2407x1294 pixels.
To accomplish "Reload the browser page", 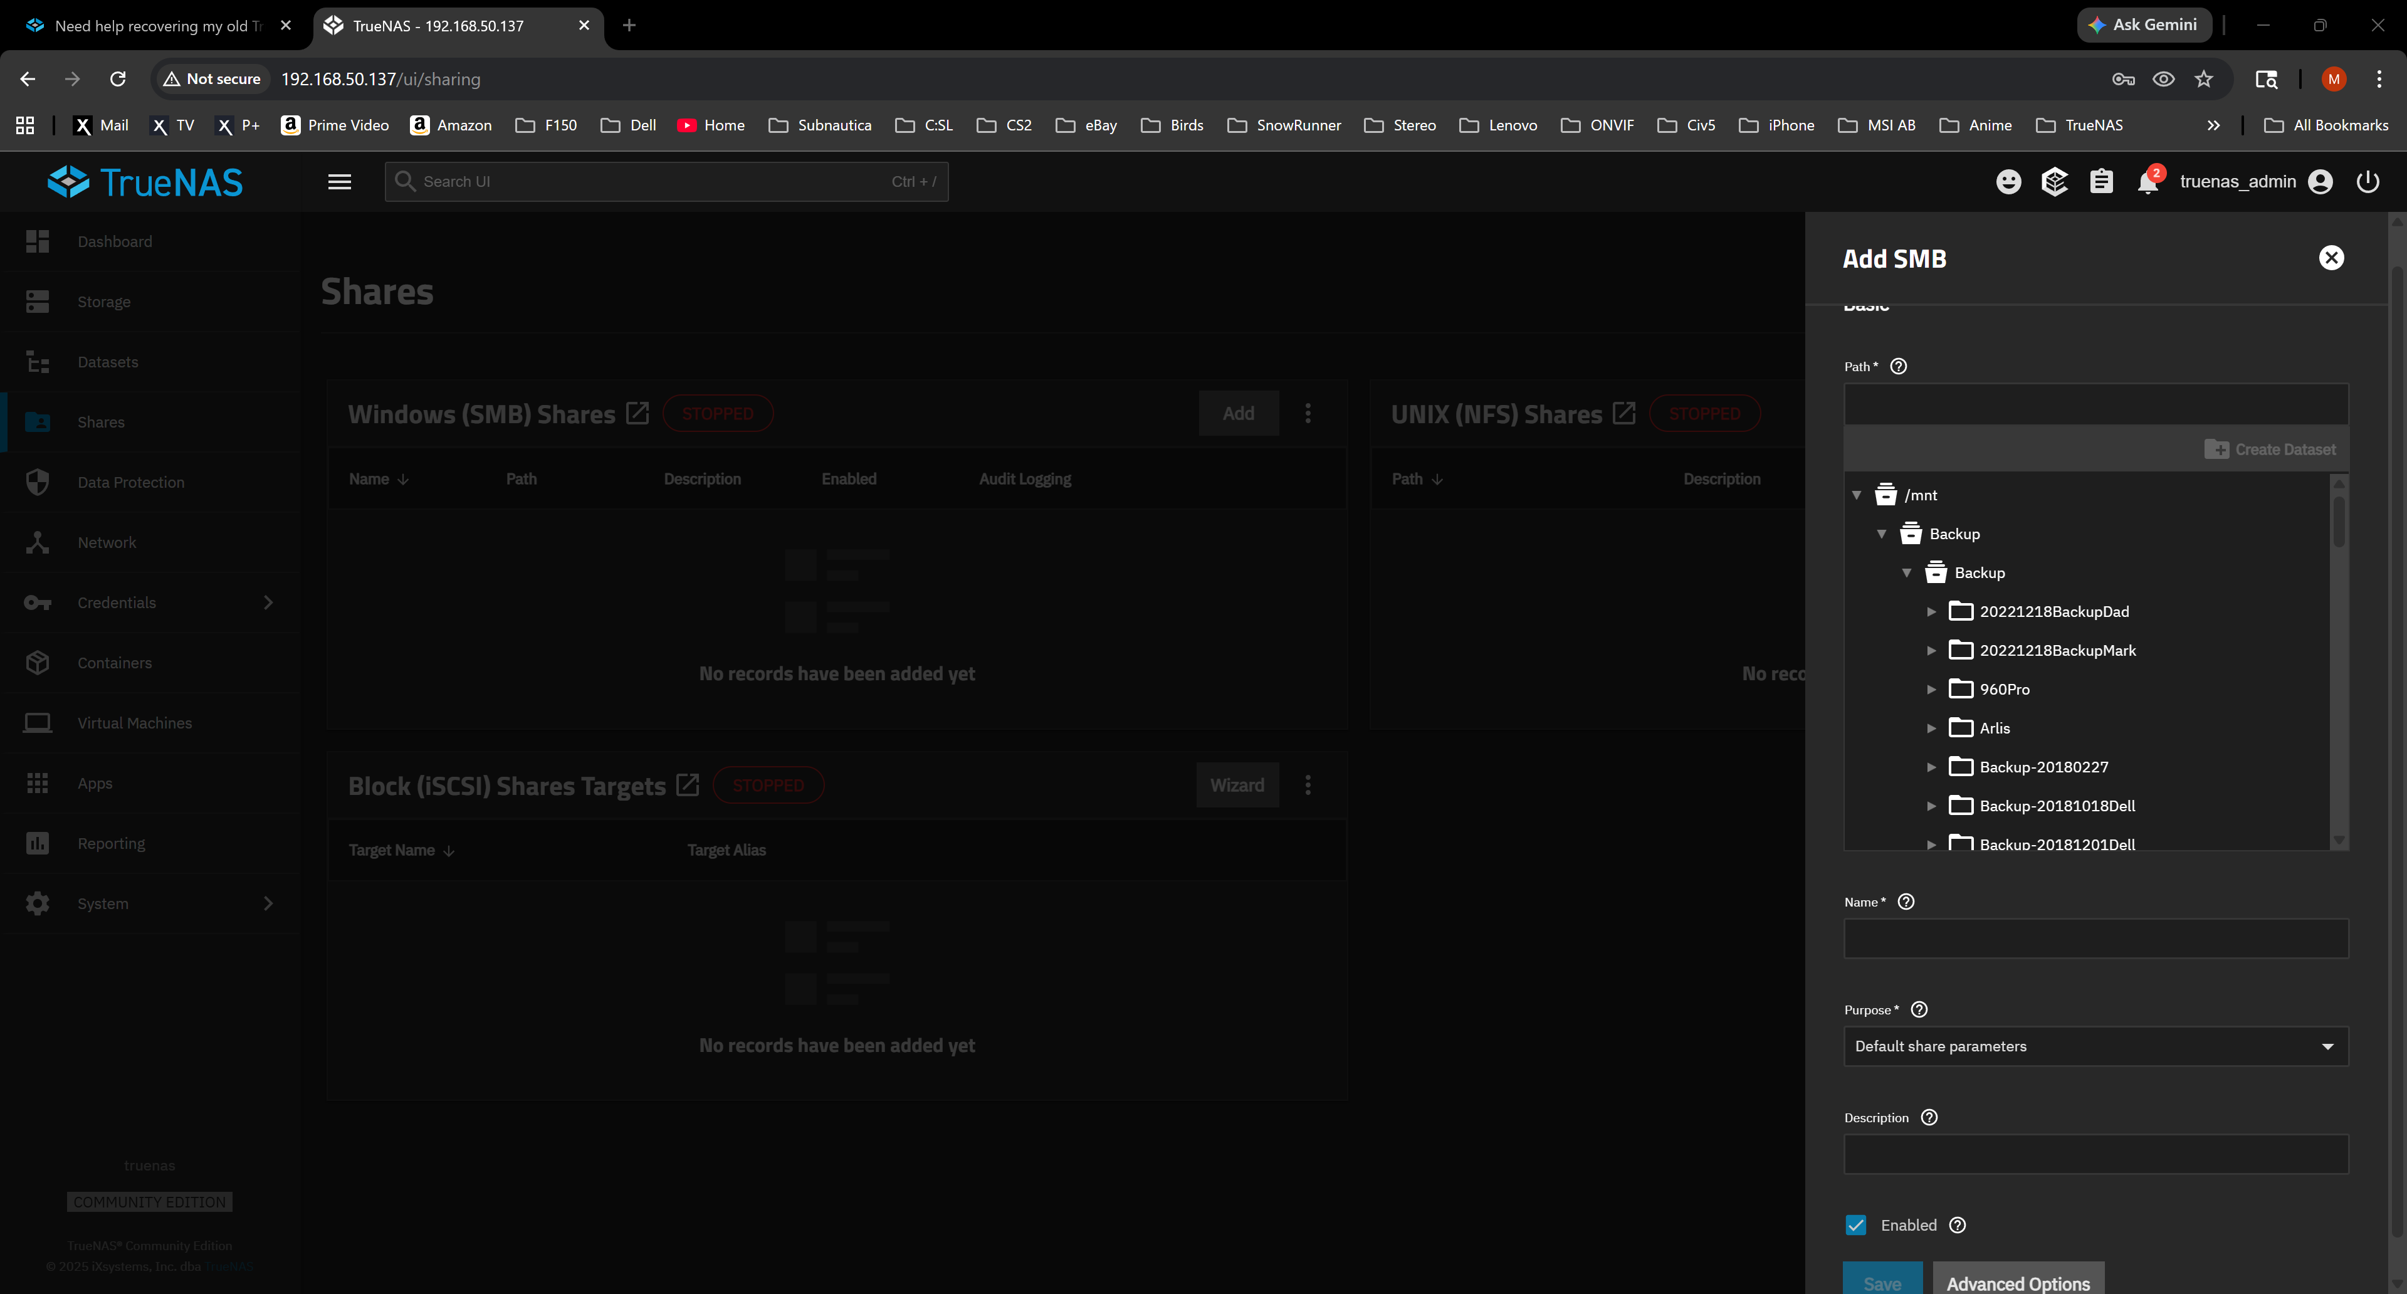I will (x=118, y=78).
